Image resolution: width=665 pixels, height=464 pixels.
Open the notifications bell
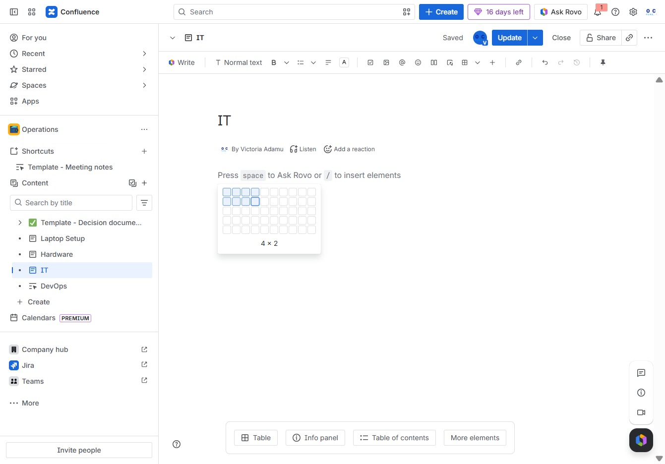click(x=598, y=12)
